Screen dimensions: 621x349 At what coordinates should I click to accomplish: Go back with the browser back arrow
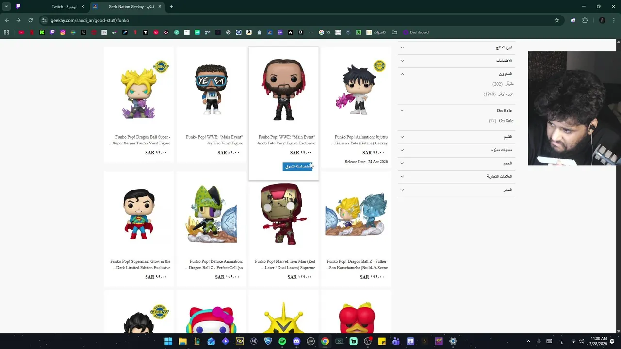point(7,20)
